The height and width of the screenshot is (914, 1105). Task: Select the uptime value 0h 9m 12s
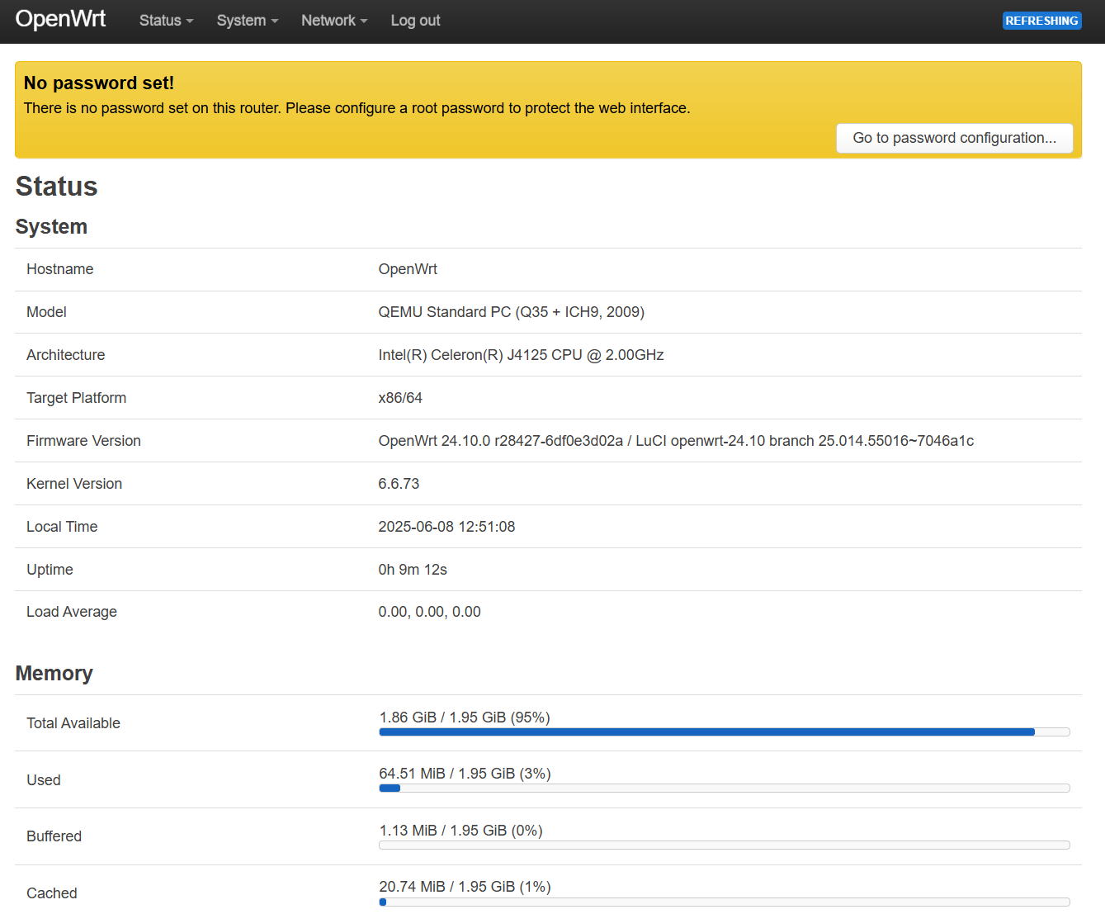[413, 570]
